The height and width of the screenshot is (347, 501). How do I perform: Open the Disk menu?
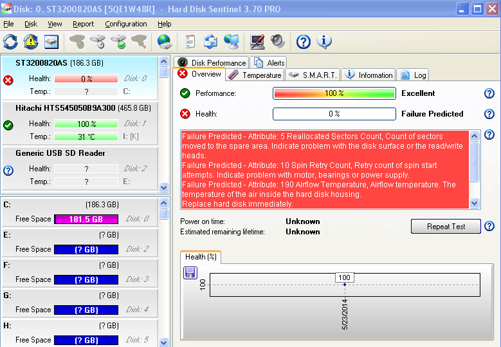click(31, 24)
